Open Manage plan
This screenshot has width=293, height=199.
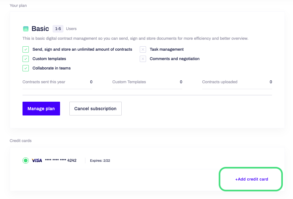point(41,109)
